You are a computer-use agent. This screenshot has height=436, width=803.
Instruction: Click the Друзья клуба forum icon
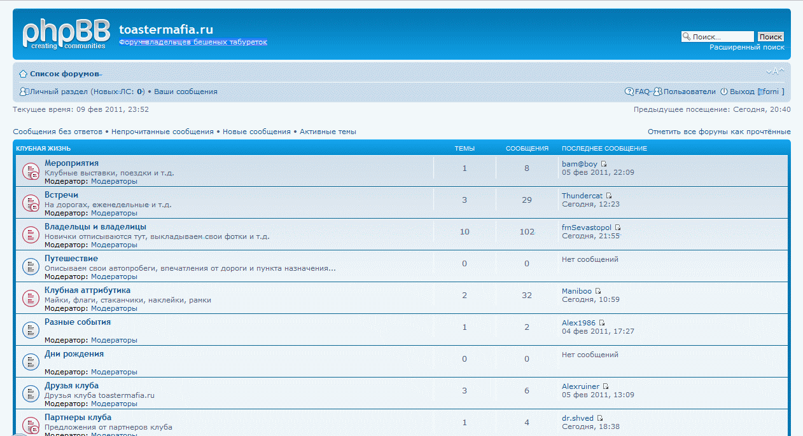pos(31,394)
